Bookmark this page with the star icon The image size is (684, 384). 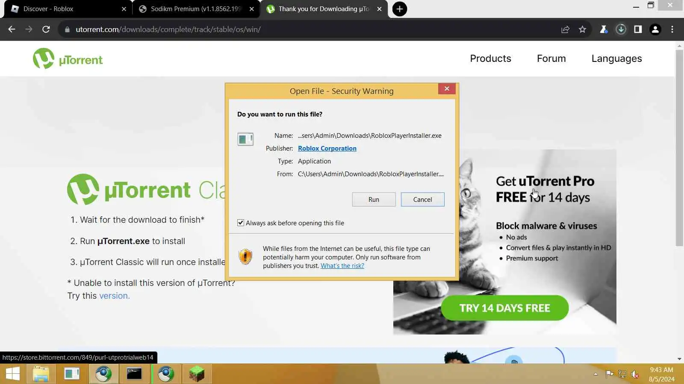pyautogui.click(x=582, y=29)
